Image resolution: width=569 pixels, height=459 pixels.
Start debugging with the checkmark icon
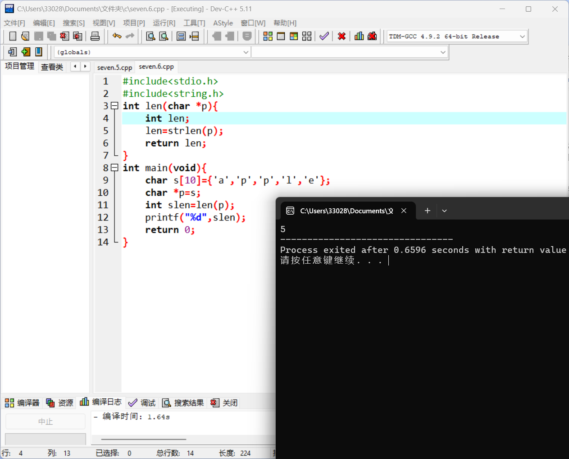[324, 36]
